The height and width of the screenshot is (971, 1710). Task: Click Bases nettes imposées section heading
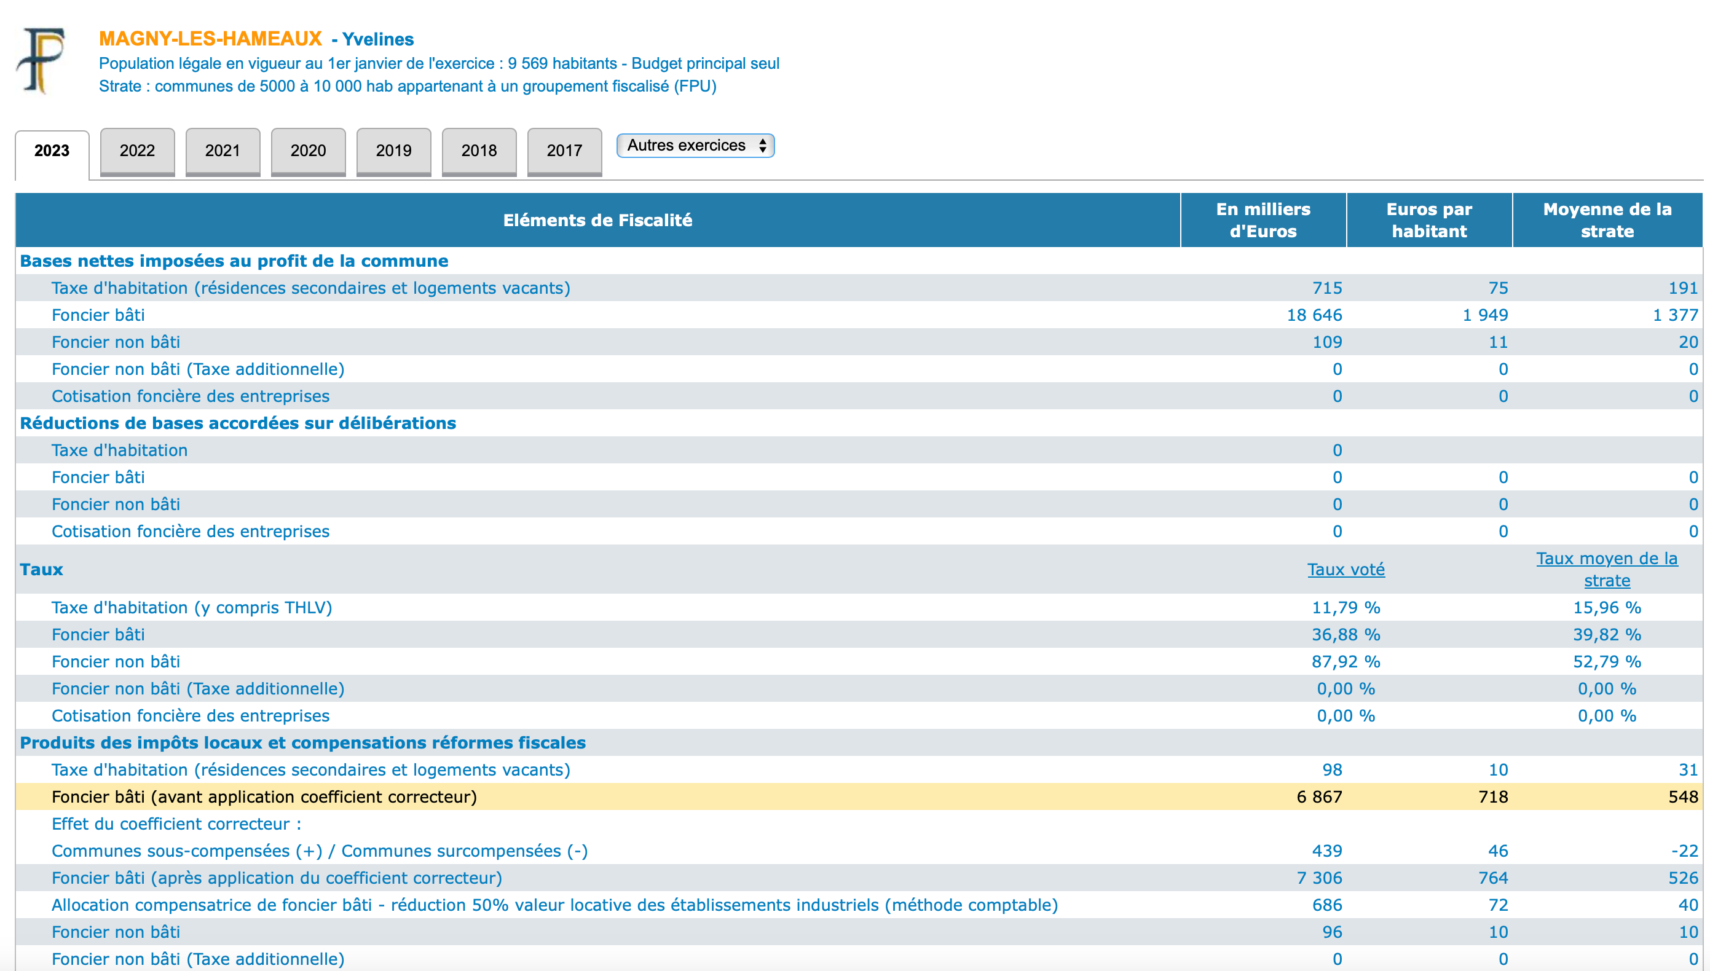point(234,261)
